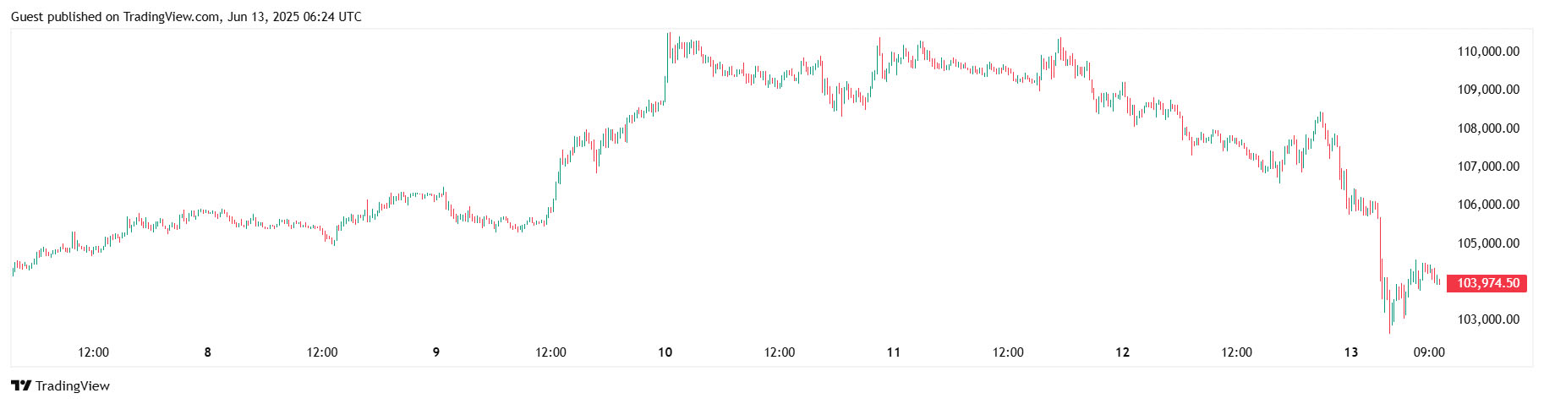Image resolution: width=1544 pixels, height=404 pixels.
Task: Click the date label 11 on time axis
Action: pos(894,352)
